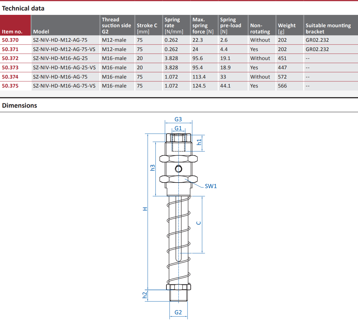Select model name SZ-NIV-HD-M12-AG-75-VS
This screenshot has height=323, width=358.
click(x=64, y=49)
